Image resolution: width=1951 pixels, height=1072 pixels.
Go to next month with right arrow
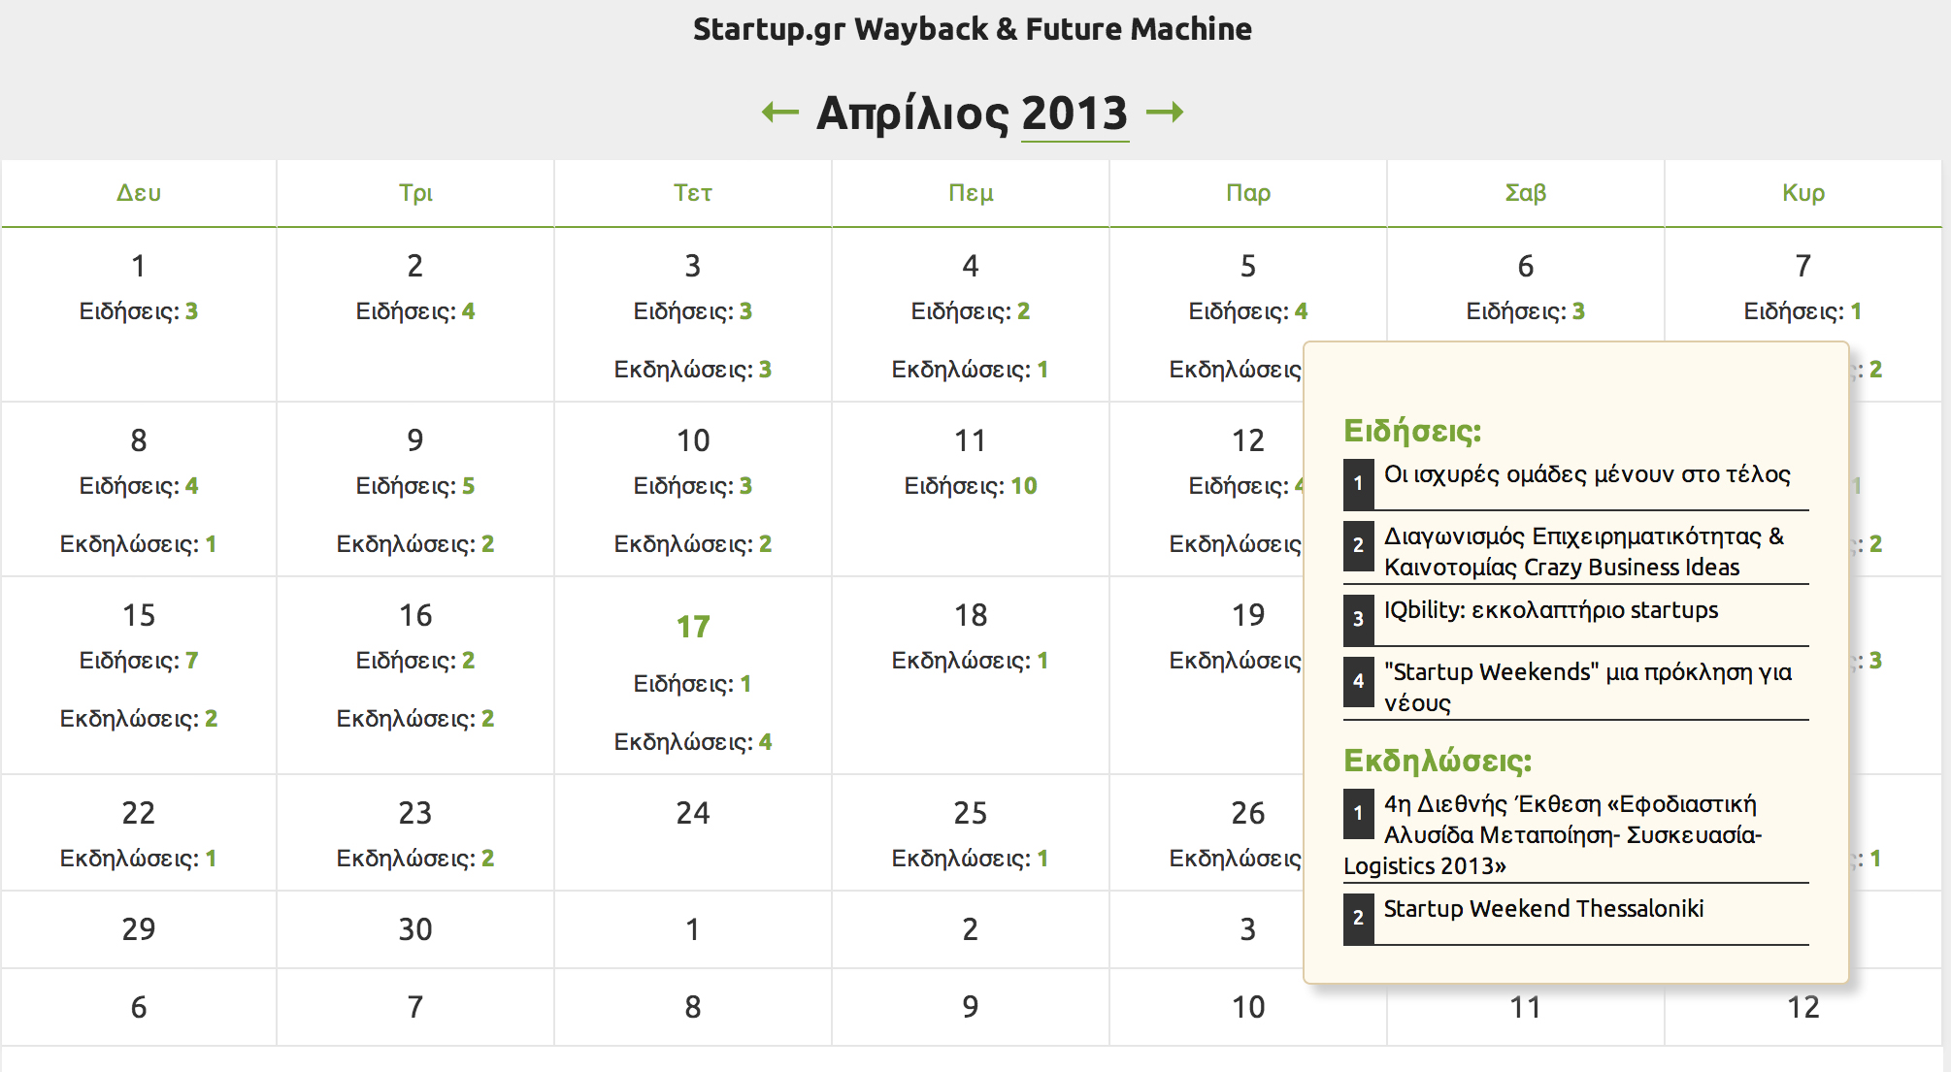[x=1164, y=113]
